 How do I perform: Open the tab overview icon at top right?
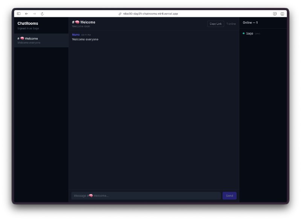click(283, 14)
